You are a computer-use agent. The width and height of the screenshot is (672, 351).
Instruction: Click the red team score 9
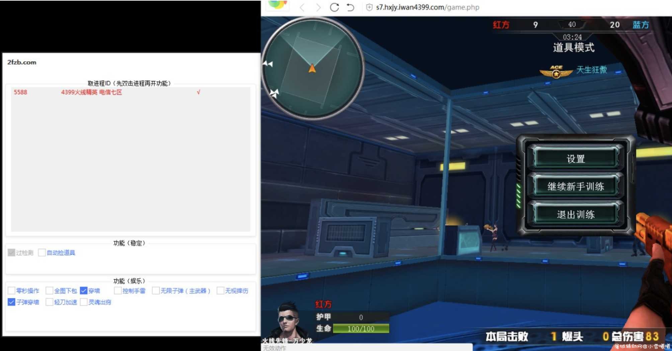coord(535,25)
